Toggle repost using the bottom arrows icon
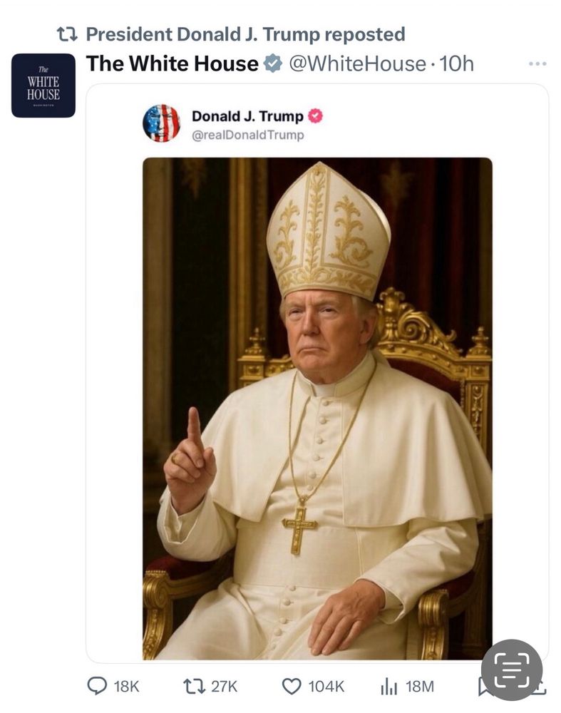561x713 pixels. [x=193, y=686]
